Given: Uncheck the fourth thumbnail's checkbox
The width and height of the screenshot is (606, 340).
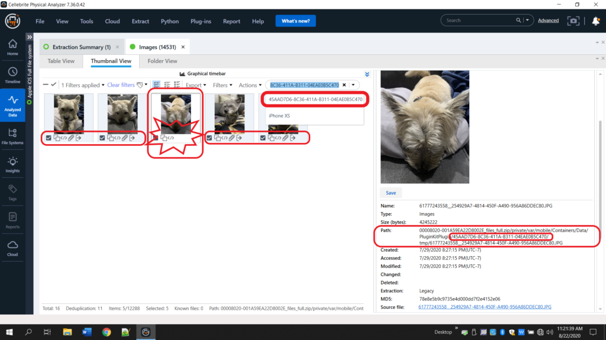Looking at the screenshot, I should (x=209, y=138).
